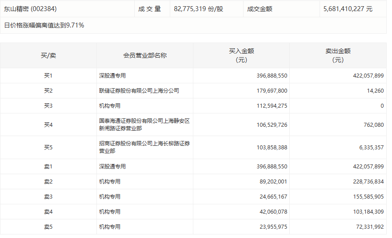Screen dimensions: 392x238
Task: Select the 卖1 row label
Action: click(48, 167)
